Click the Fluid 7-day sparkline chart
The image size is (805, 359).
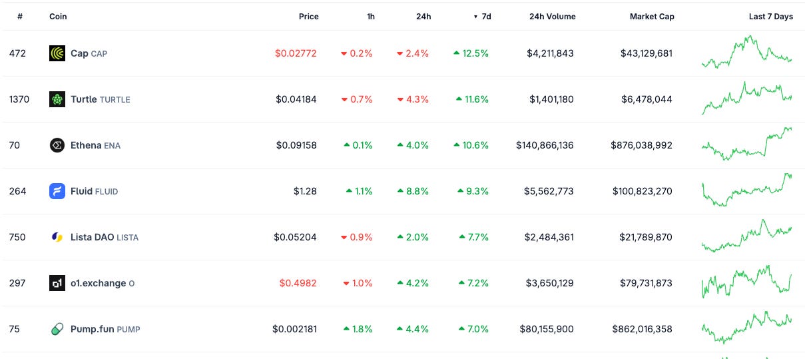(x=746, y=190)
